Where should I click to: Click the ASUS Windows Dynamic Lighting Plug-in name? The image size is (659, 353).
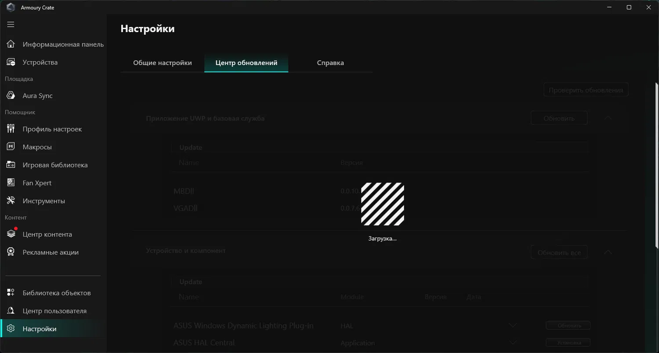(243, 326)
